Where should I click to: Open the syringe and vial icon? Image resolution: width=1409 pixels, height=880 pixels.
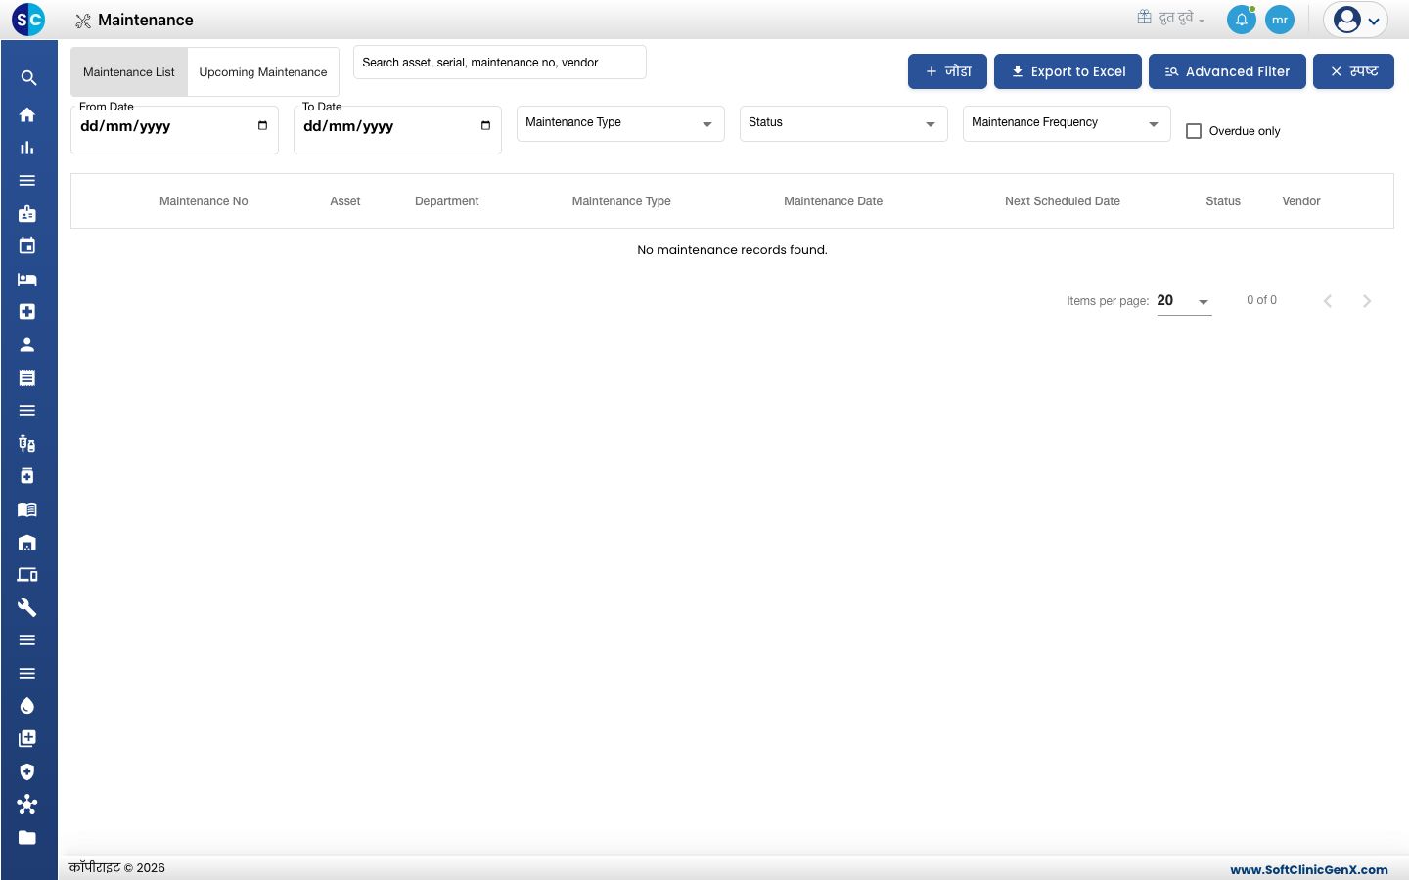point(27,444)
